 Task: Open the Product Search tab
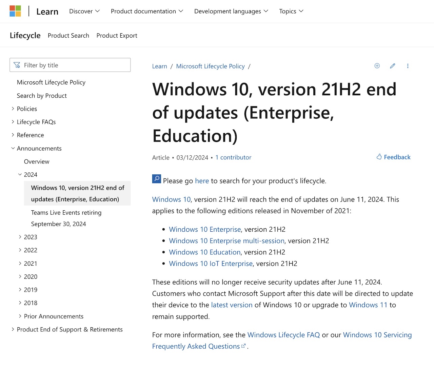68,36
